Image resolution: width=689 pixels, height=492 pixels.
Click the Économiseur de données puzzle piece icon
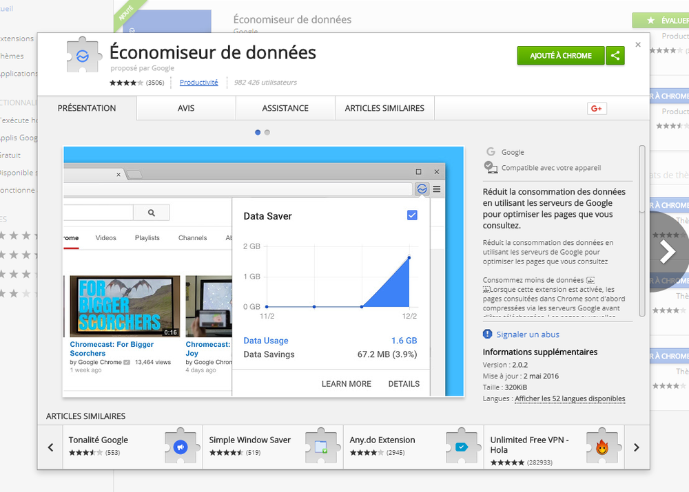(x=83, y=54)
